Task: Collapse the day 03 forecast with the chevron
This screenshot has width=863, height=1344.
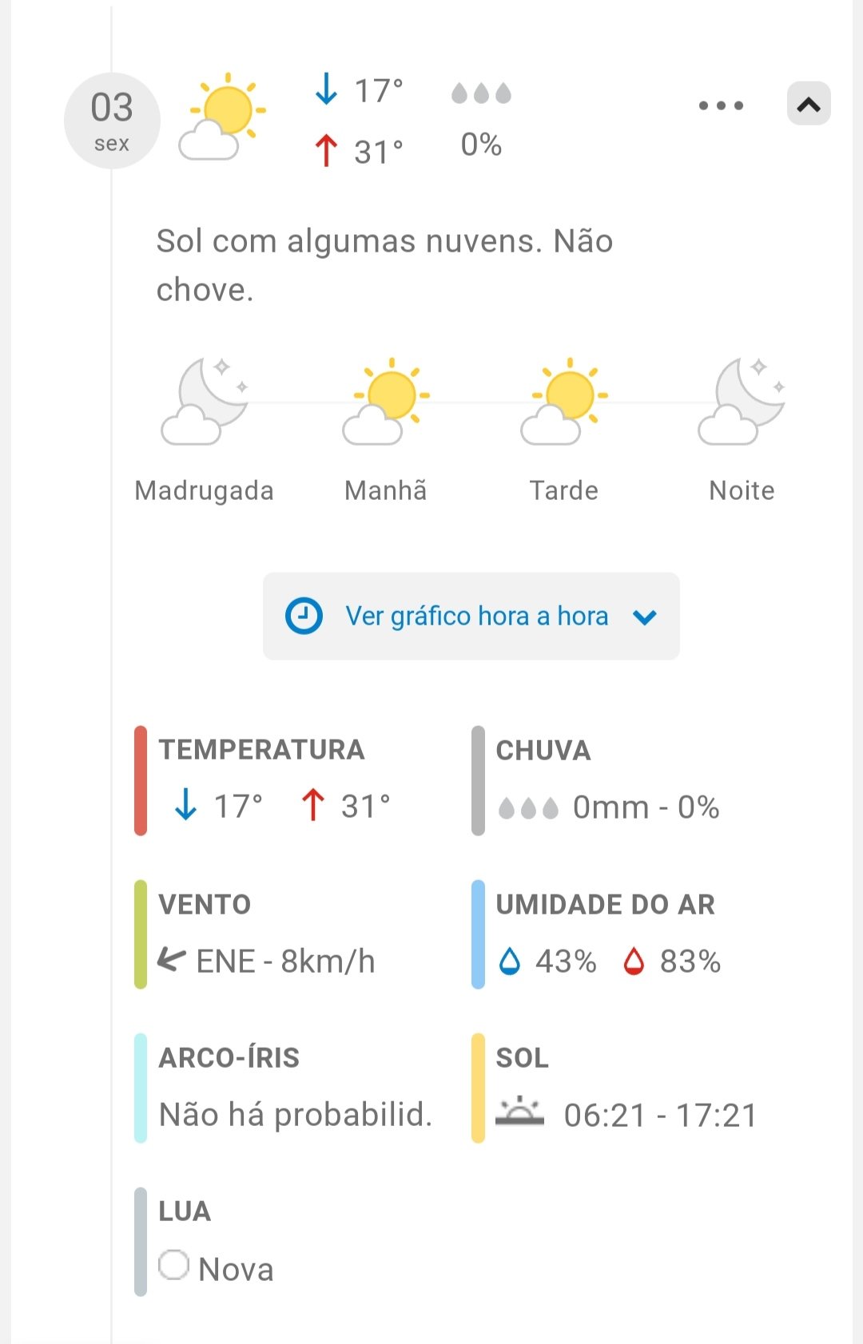Action: (809, 104)
